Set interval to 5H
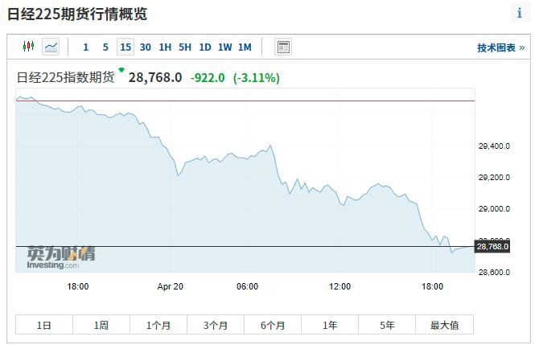This screenshot has height=345, width=535. (185, 47)
